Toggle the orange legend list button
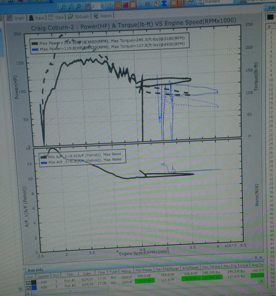 [x=133, y=5]
